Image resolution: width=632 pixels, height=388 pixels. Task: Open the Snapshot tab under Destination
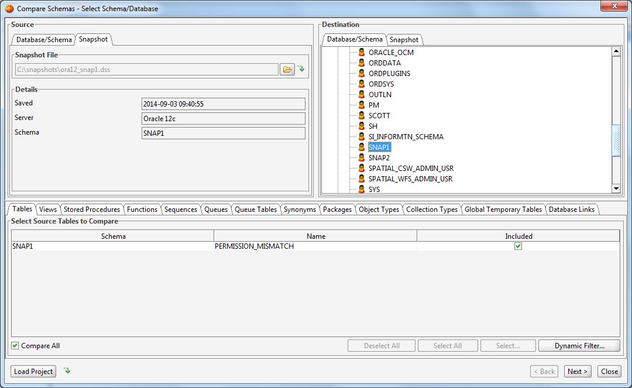(404, 39)
